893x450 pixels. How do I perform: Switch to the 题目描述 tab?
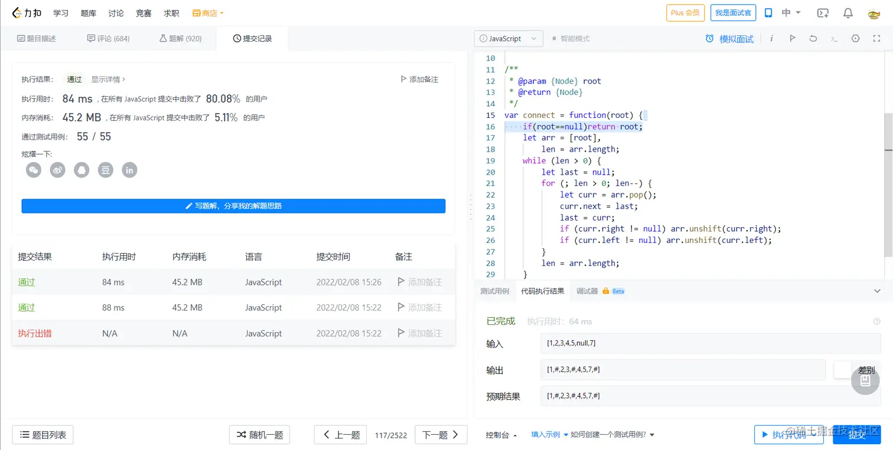[x=37, y=39]
